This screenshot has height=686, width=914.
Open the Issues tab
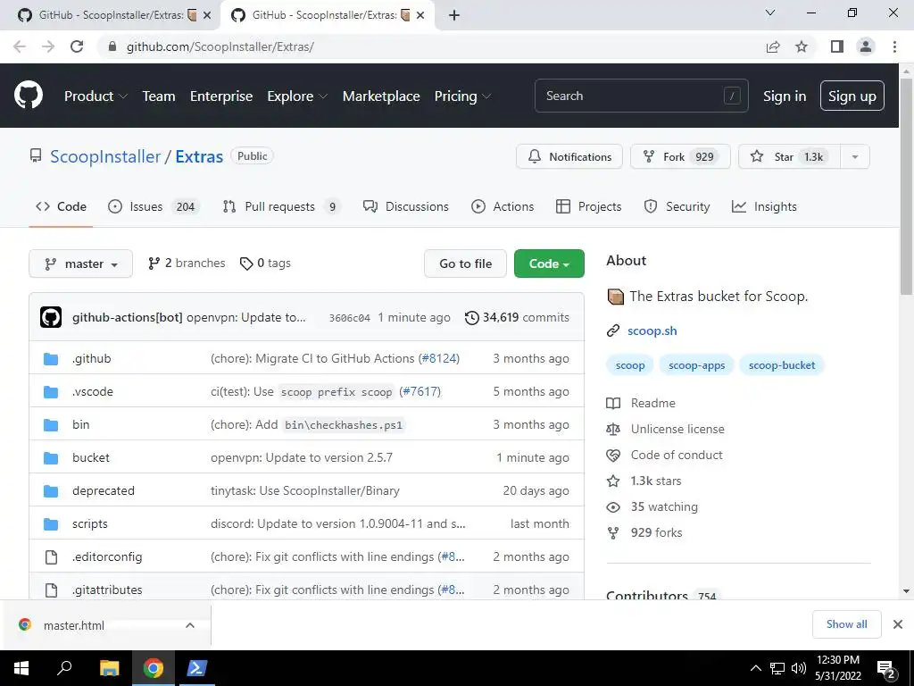tap(154, 206)
